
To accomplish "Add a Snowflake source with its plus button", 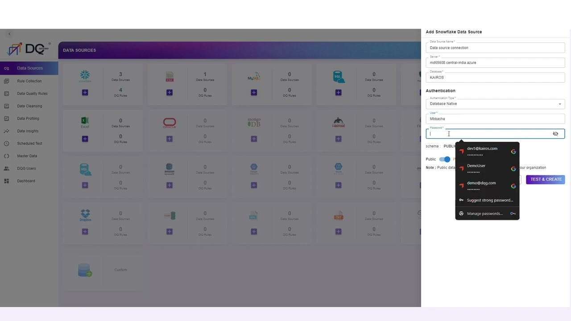I will click(x=85, y=92).
